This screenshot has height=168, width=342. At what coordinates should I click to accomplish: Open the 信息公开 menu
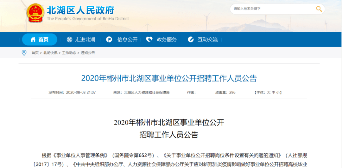pyautogui.click(x=128, y=40)
